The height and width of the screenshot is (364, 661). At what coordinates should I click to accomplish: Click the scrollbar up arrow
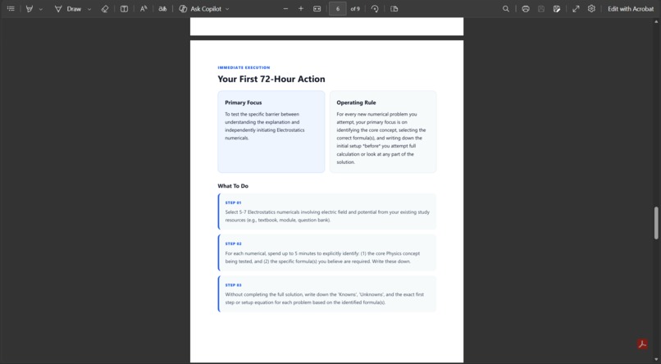click(x=656, y=21)
